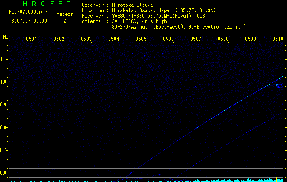
Task: Select the Receiver YAESU FT-690 line
Action: (x=143, y=16)
